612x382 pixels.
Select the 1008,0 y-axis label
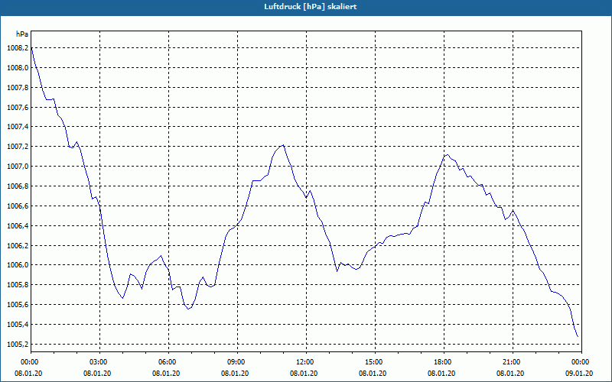tap(18, 68)
